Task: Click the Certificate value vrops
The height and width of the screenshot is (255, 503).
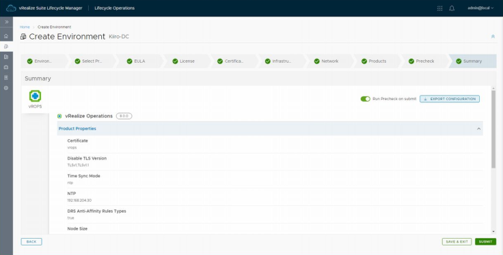Action: (x=72, y=147)
